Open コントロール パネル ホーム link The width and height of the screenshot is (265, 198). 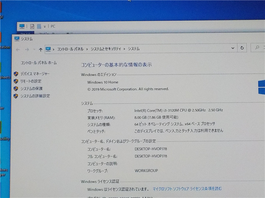tap(39, 63)
